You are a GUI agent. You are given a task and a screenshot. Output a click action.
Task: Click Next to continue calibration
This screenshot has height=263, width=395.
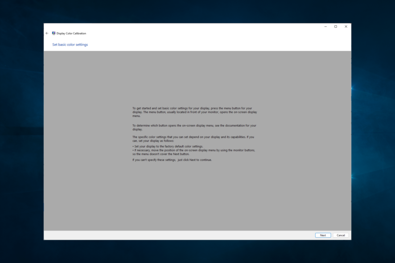323,235
